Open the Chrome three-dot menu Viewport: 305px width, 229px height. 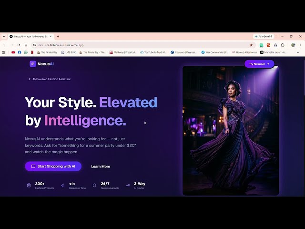click(x=300, y=45)
